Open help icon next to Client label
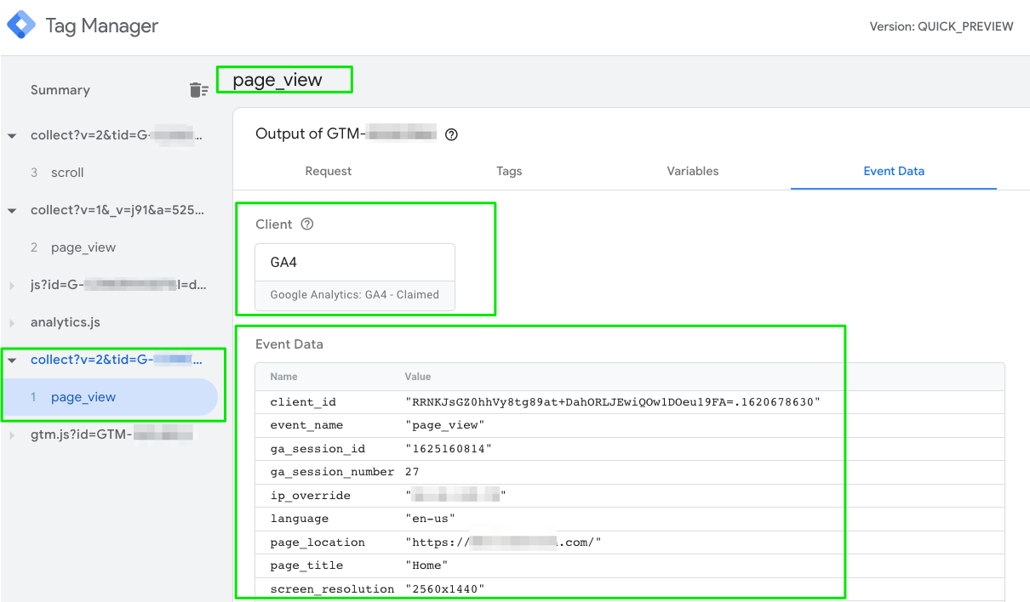1030x602 pixels. (x=307, y=224)
